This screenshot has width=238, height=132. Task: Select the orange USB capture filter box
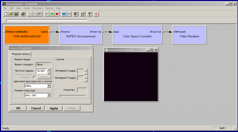[27, 35]
